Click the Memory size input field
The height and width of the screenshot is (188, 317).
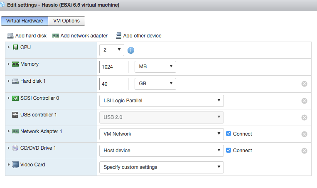tap(114, 67)
